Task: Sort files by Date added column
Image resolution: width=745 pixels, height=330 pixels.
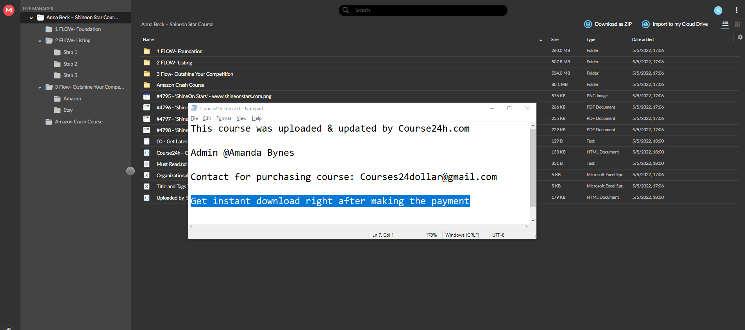Action: (x=643, y=39)
